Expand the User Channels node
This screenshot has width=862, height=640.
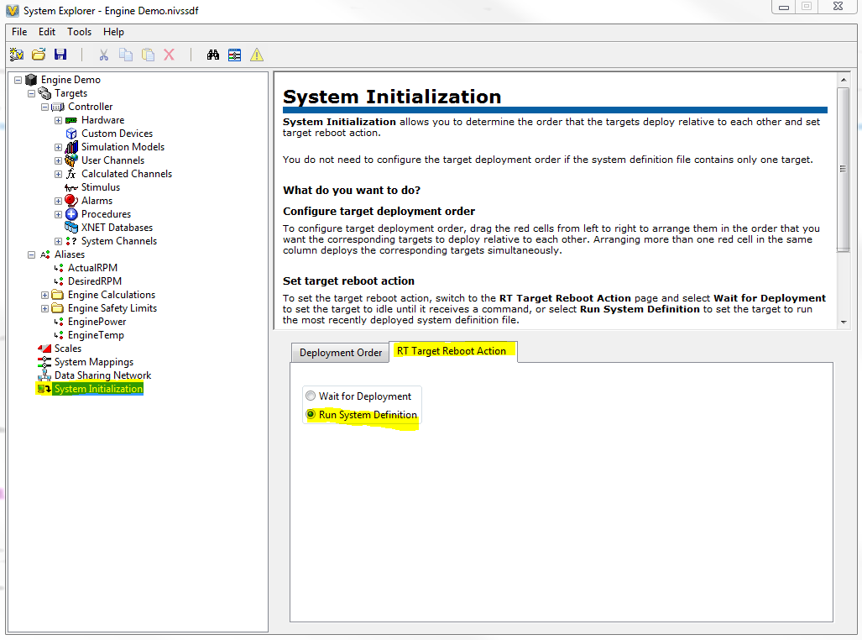58,160
